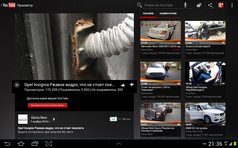
Task: Open the Destacar channel avatar
Action: pos(23,119)
